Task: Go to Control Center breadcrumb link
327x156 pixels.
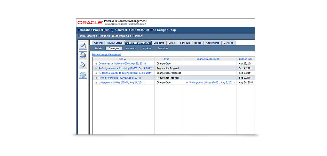Action: [86, 36]
